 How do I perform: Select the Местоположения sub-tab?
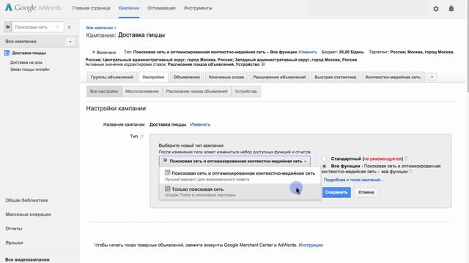tap(141, 91)
